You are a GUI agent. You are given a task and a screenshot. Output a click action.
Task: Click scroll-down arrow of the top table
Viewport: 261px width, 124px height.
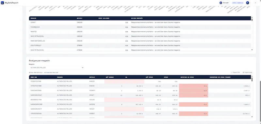coord(252,50)
